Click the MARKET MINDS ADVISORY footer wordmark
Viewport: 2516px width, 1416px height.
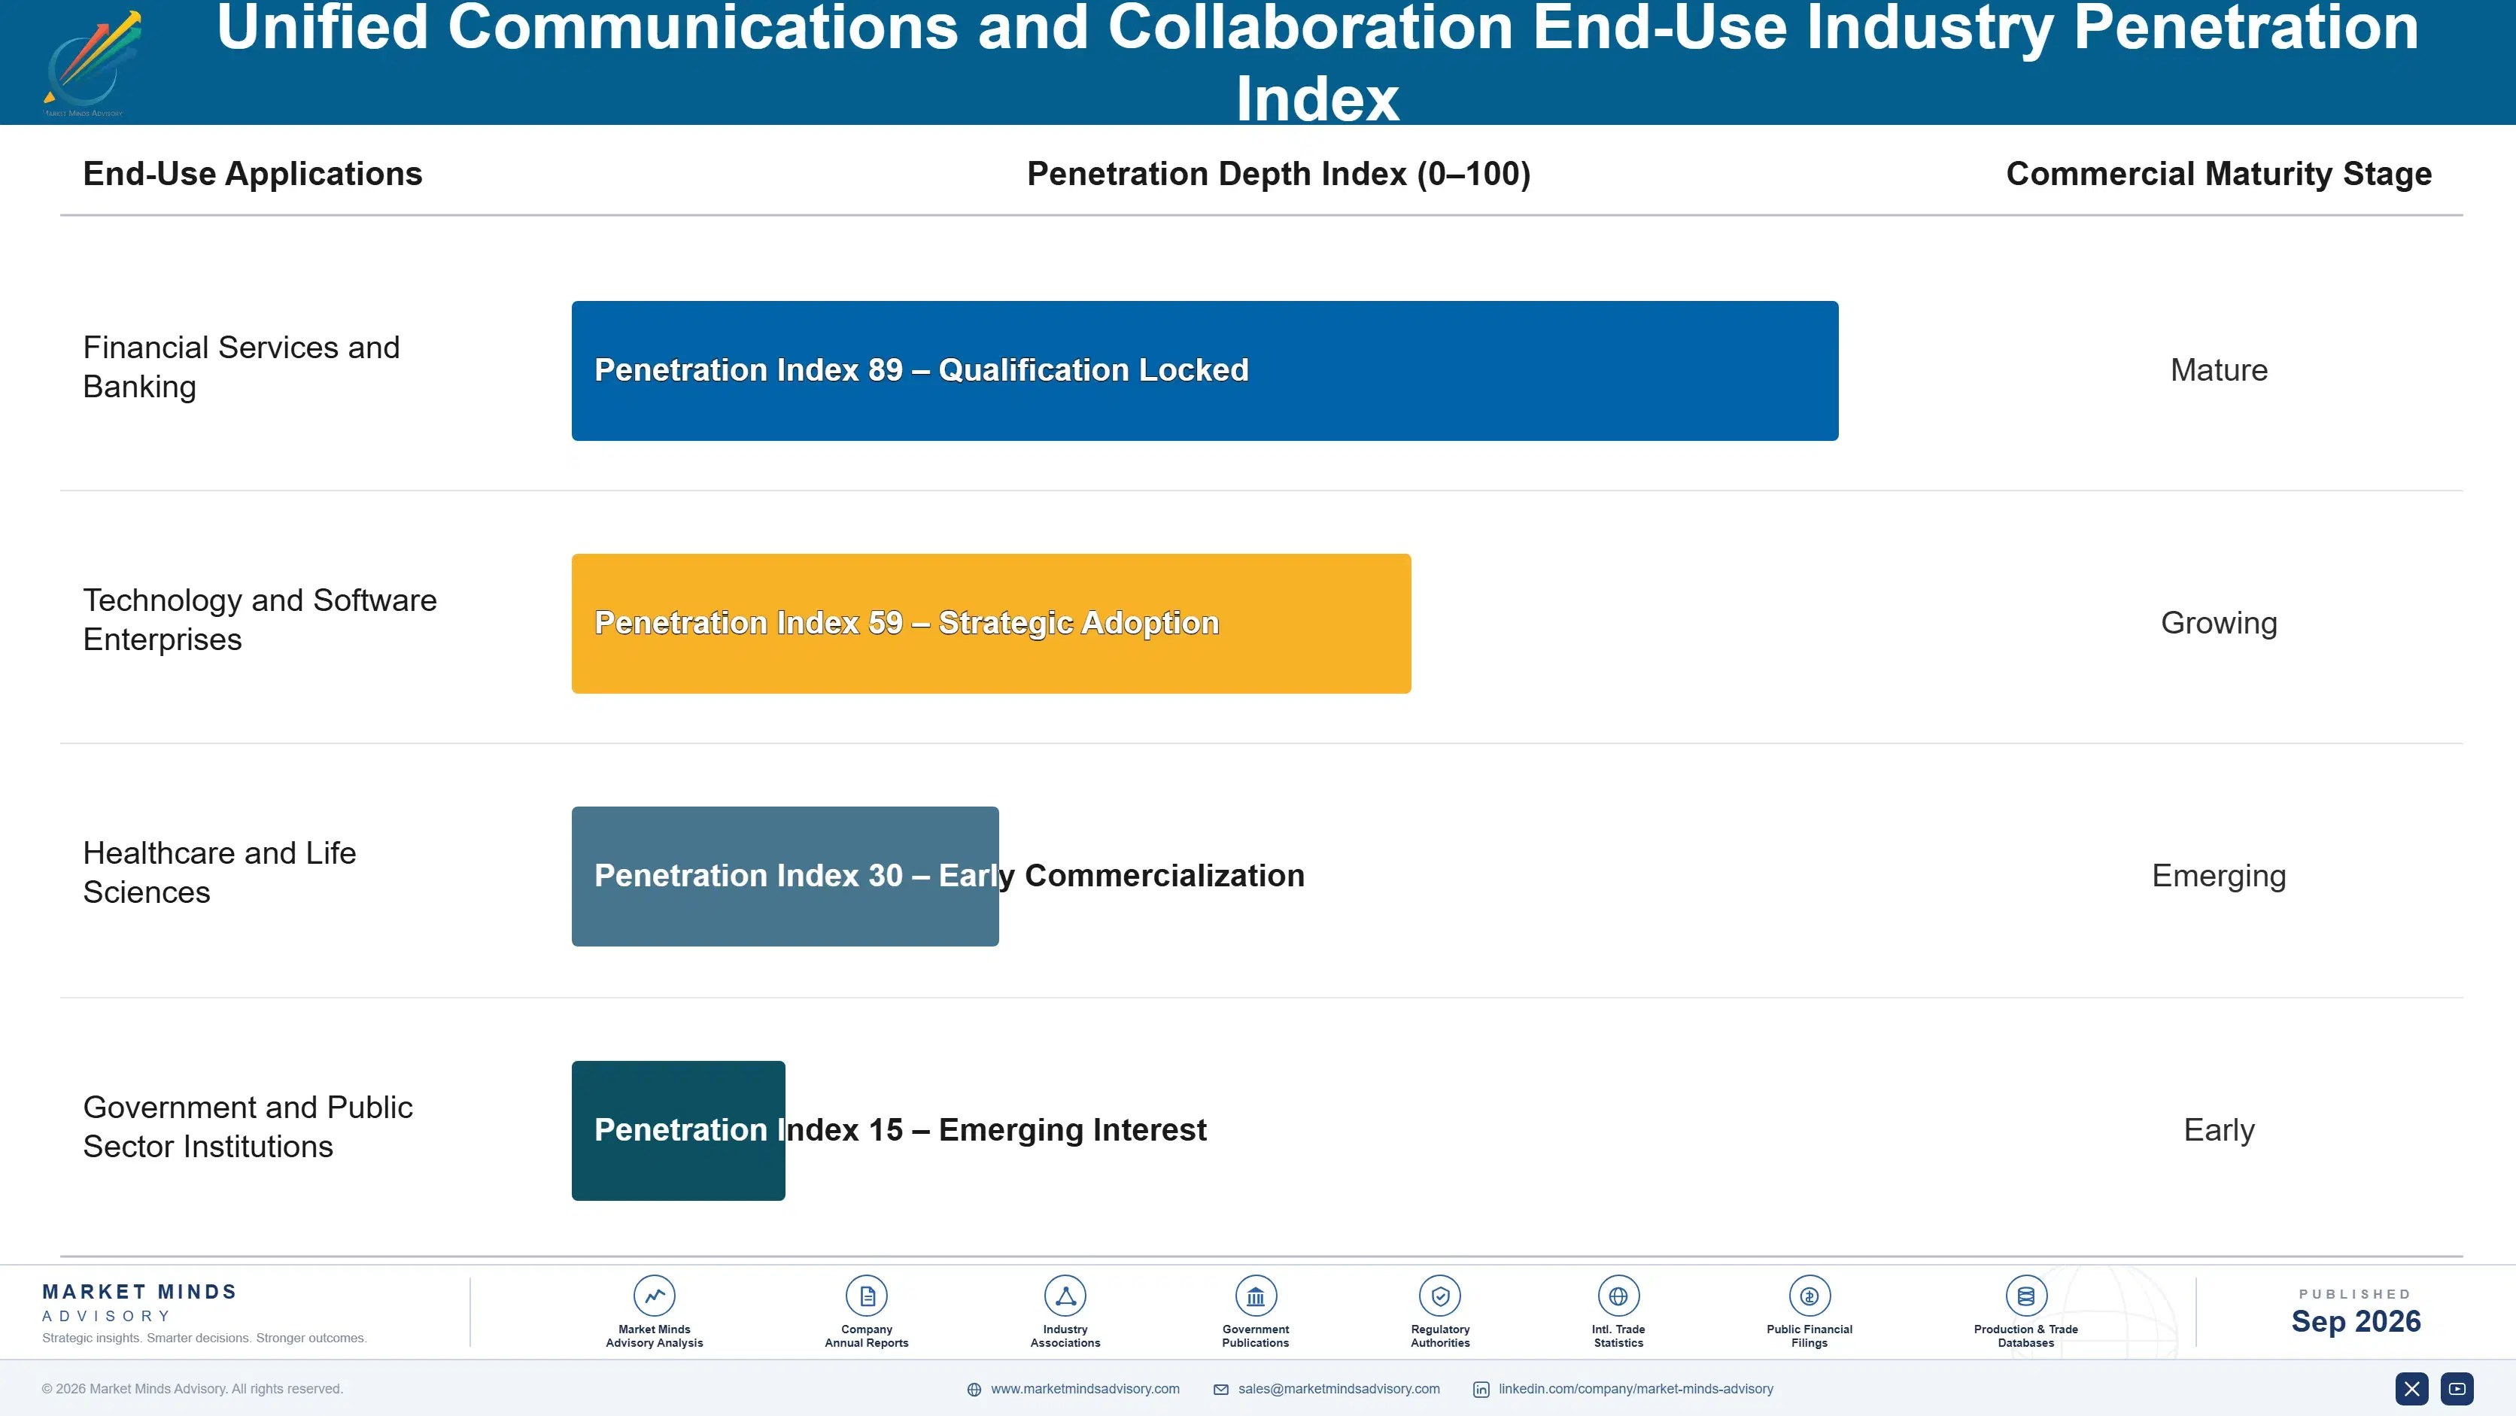coord(140,1302)
